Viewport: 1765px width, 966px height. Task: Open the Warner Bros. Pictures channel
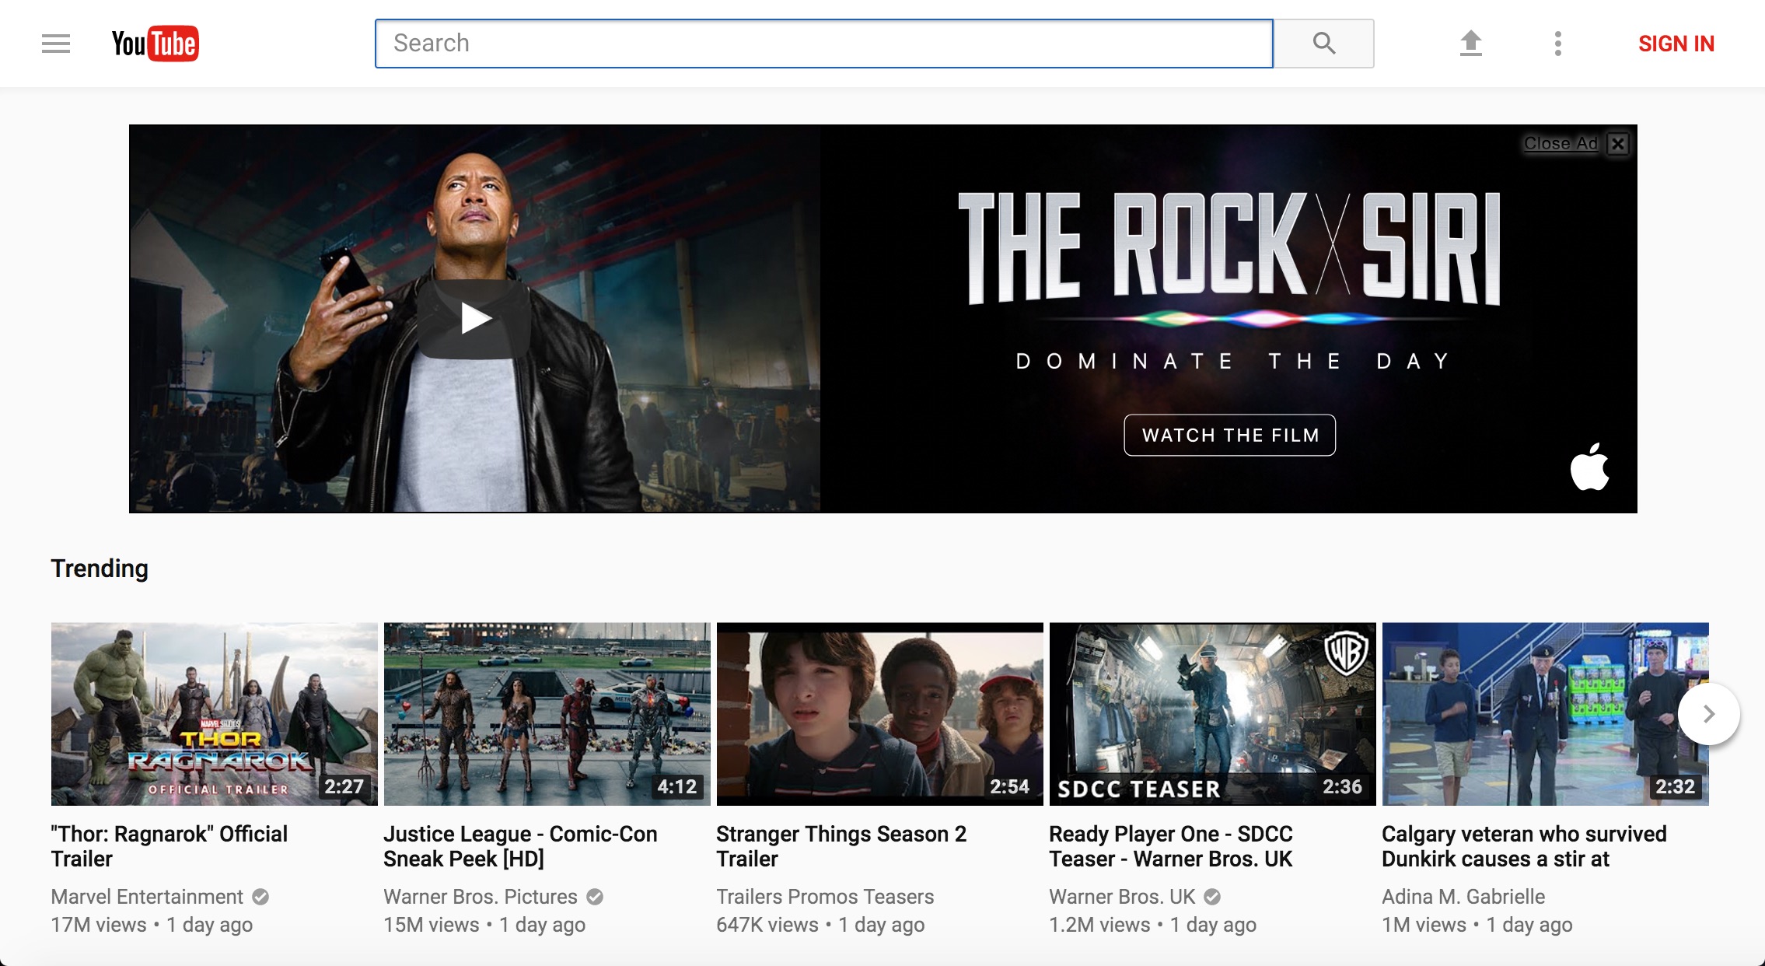pos(481,897)
